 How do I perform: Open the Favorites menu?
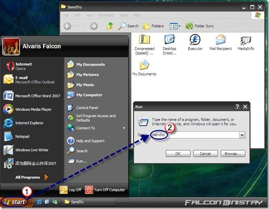coord(106,15)
